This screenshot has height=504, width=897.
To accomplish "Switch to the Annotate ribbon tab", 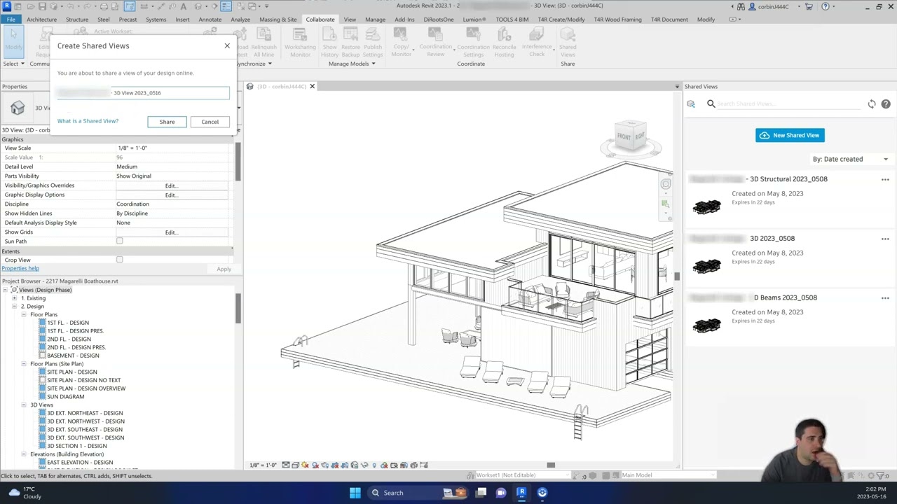I will (x=210, y=20).
